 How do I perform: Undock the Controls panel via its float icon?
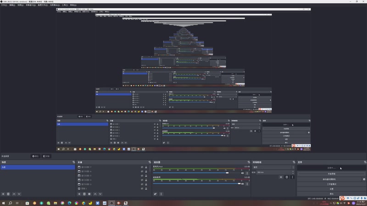pyautogui.click(x=365, y=162)
